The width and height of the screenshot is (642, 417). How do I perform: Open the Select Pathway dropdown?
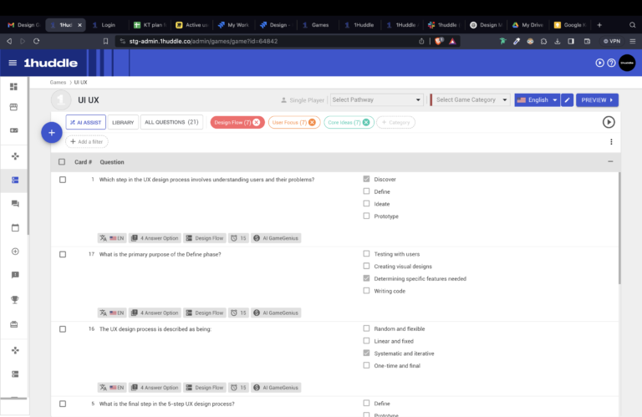pyautogui.click(x=376, y=100)
